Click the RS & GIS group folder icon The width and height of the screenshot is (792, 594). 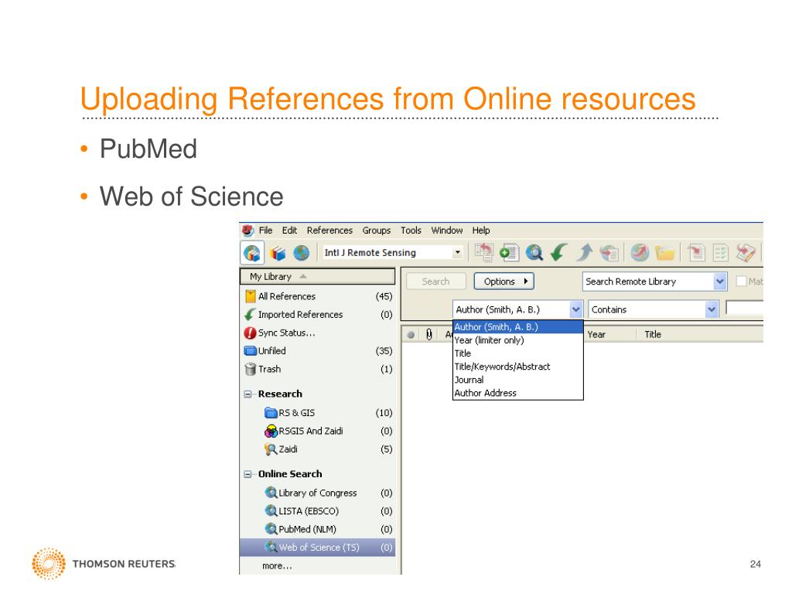click(x=271, y=413)
